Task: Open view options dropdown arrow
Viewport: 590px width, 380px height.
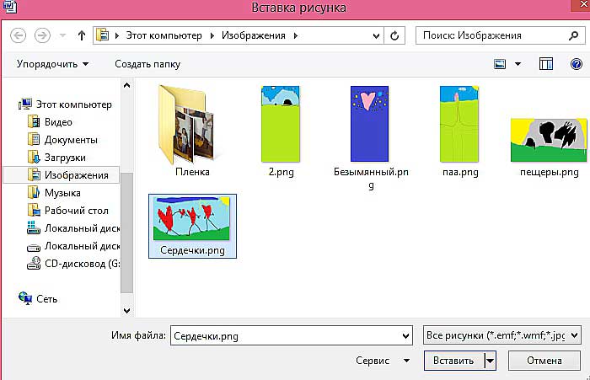Action: (518, 64)
